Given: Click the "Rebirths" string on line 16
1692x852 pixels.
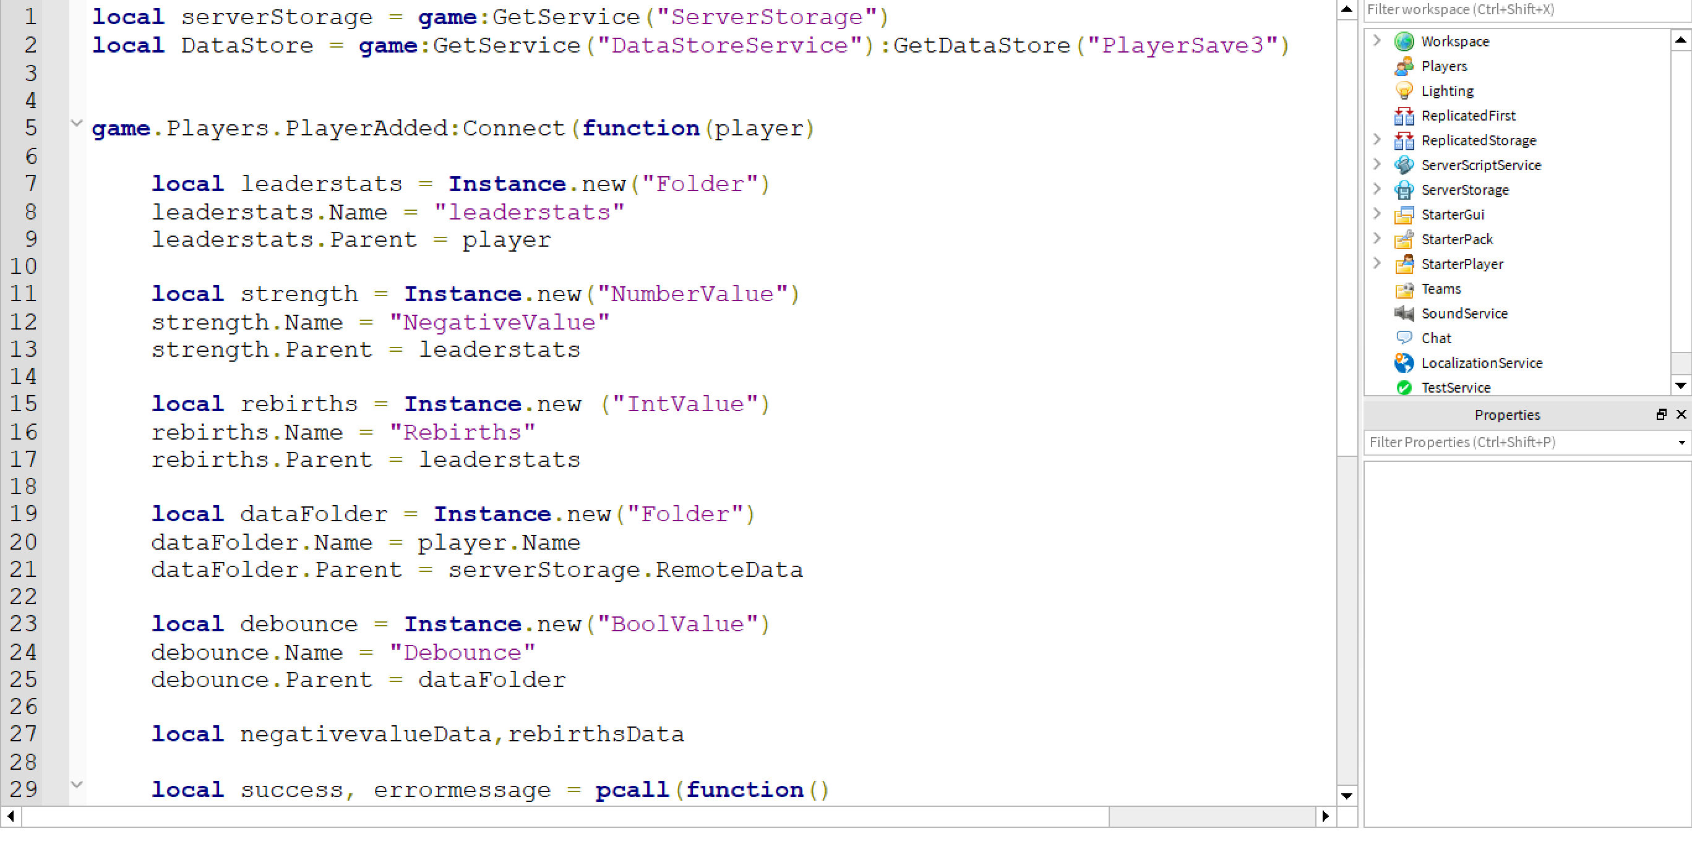Looking at the screenshot, I should coord(462,432).
